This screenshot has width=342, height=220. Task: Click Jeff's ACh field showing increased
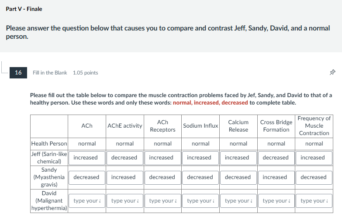(x=87, y=158)
